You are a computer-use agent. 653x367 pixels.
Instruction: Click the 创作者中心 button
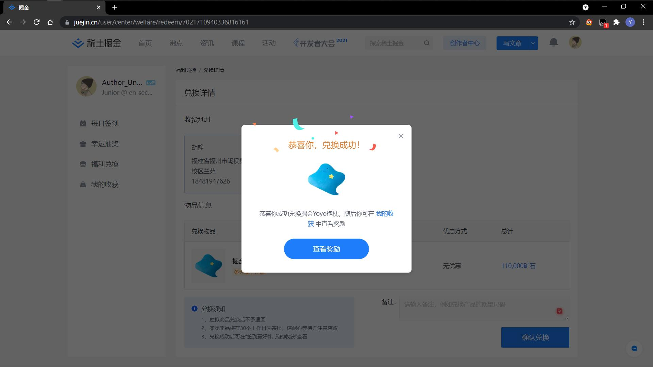pyautogui.click(x=465, y=43)
